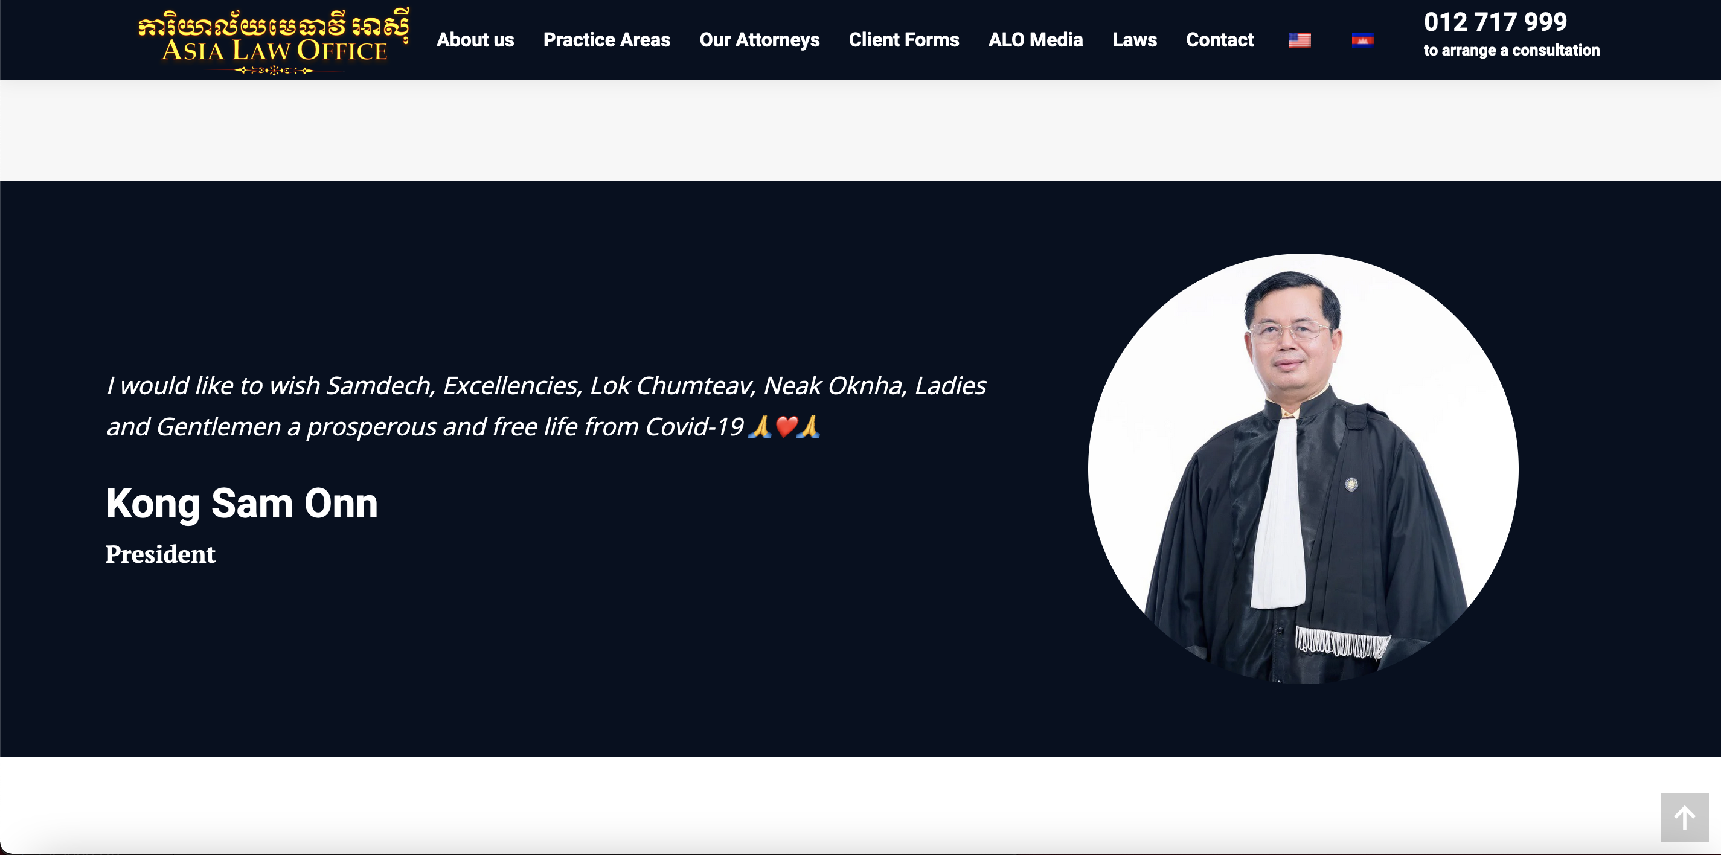Image resolution: width=1721 pixels, height=855 pixels.
Task: Click the Asia Law Office logo
Action: point(274,40)
